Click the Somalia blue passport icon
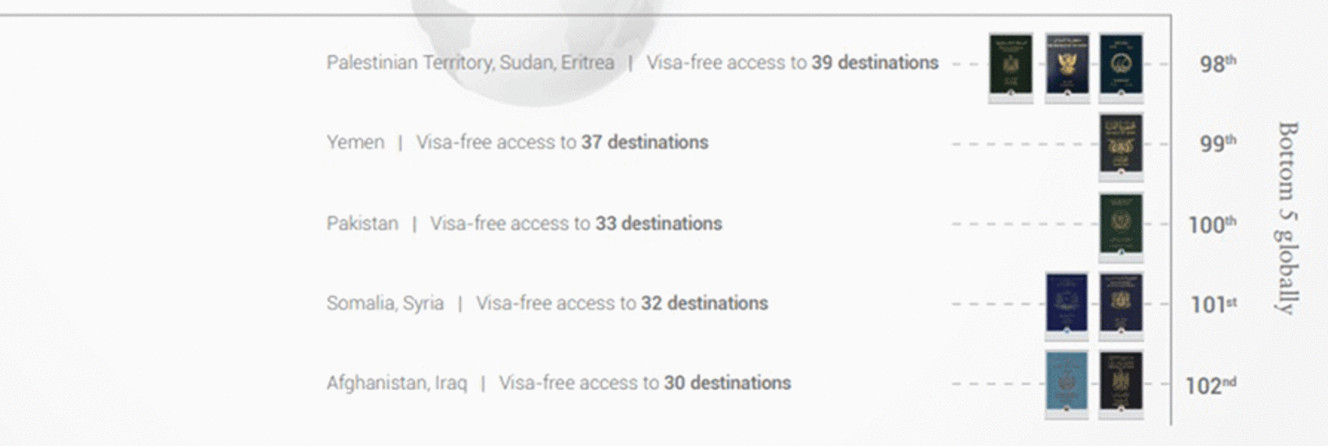1328x446 pixels. point(1067,303)
